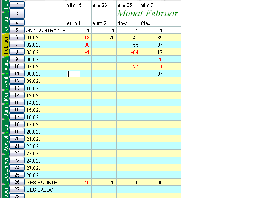
Task: Click the 'alis 26' header cell
Action: tap(104, 5)
